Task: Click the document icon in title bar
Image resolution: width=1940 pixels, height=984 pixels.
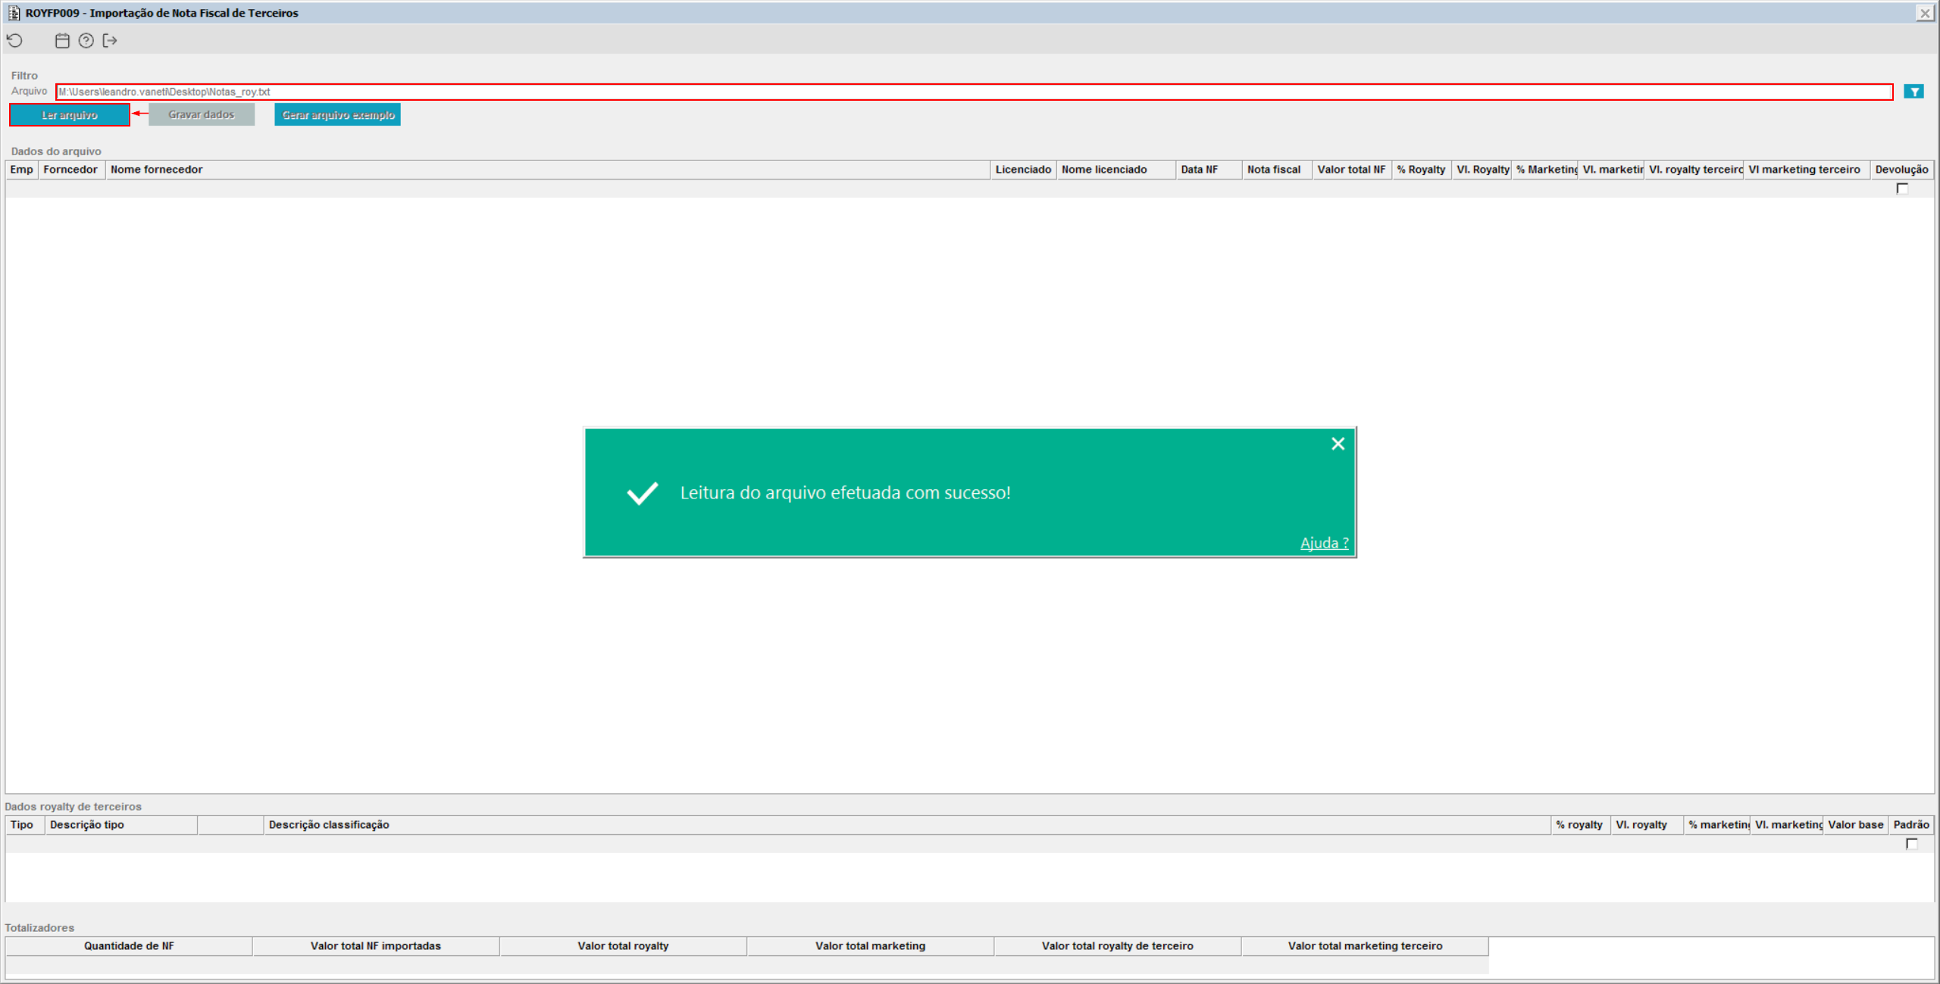Action: (x=14, y=13)
